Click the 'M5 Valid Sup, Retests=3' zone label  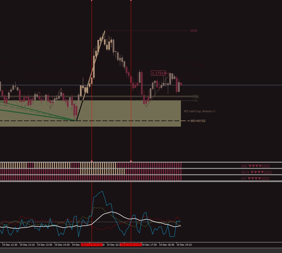(x=199, y=111)
